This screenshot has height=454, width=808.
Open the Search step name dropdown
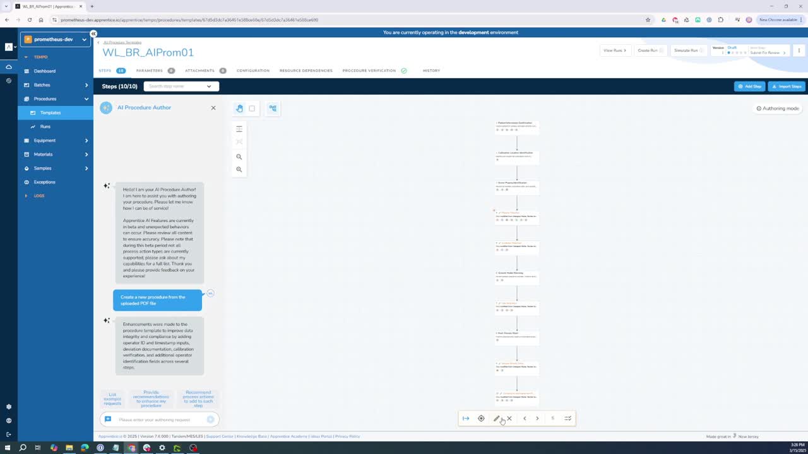coord(181,86)
